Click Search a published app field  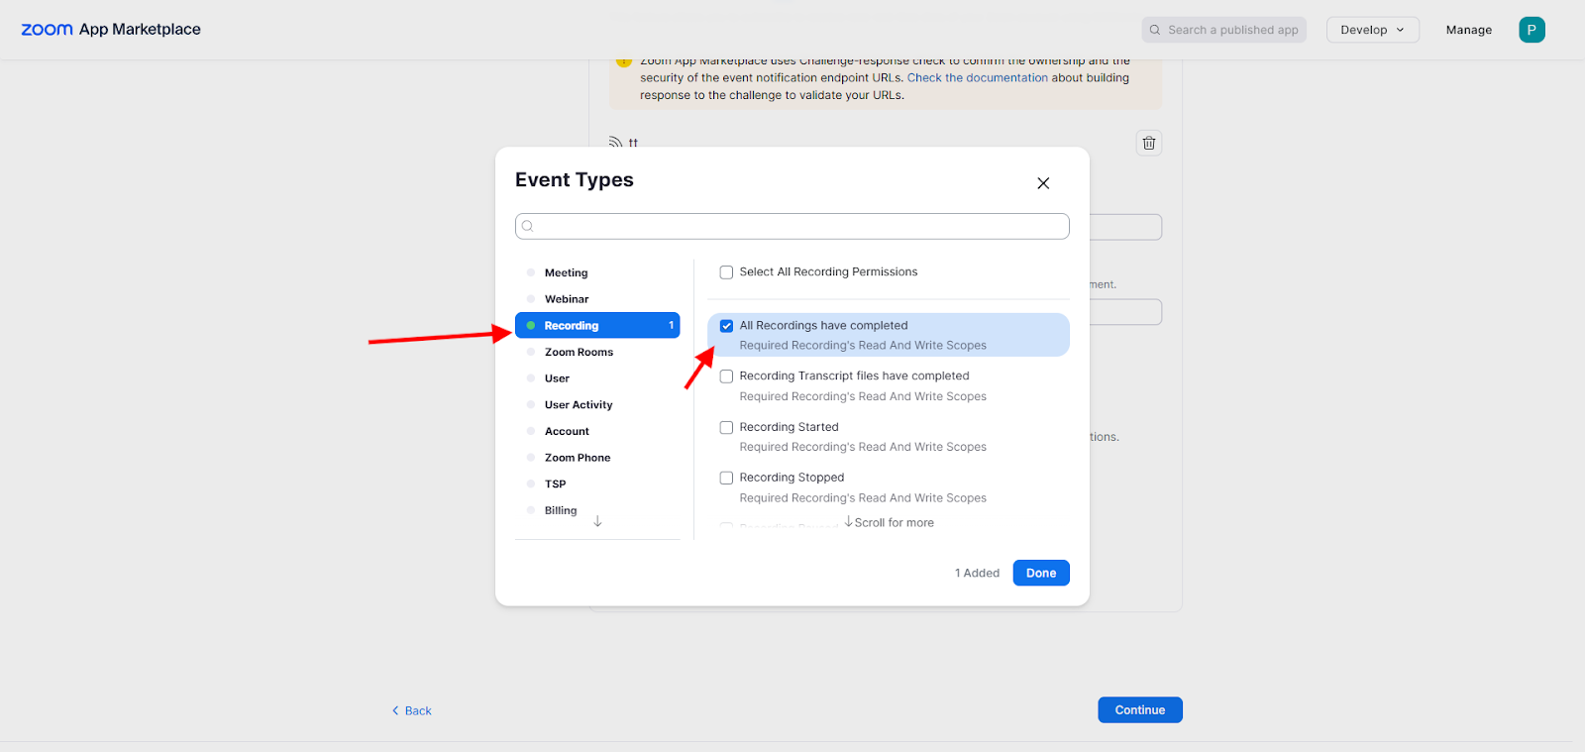point(1224,30)
